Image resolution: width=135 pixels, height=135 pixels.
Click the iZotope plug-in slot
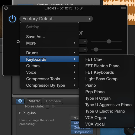click(82, 127)
